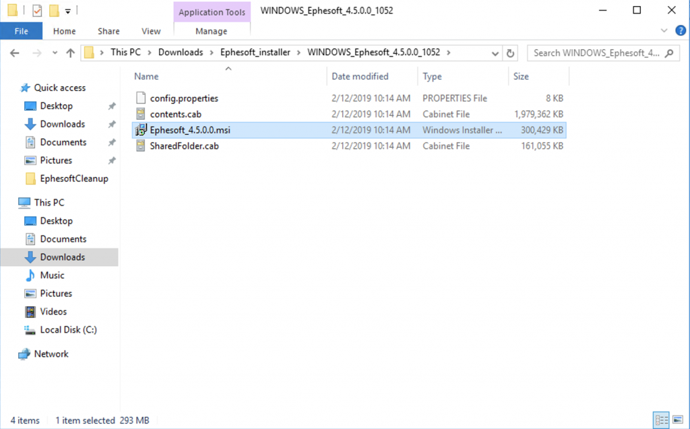Switch to the Home ribbon tab

coord(64,31)
